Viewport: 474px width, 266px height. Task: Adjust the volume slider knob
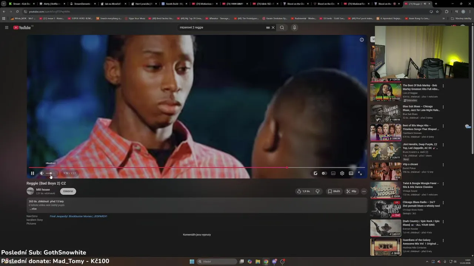[51, 173]
